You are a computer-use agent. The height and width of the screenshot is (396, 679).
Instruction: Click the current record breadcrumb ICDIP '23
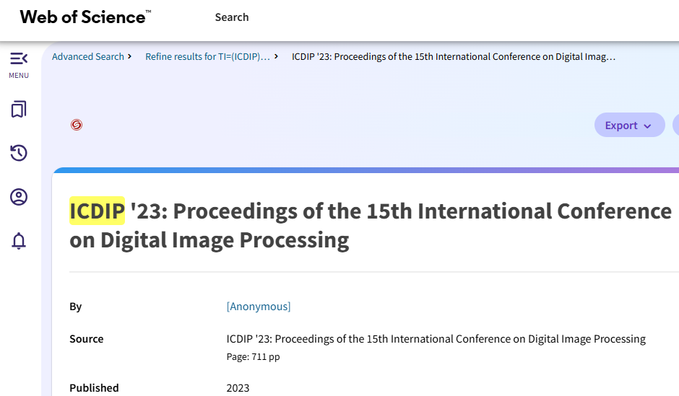[x=454, y=57]
